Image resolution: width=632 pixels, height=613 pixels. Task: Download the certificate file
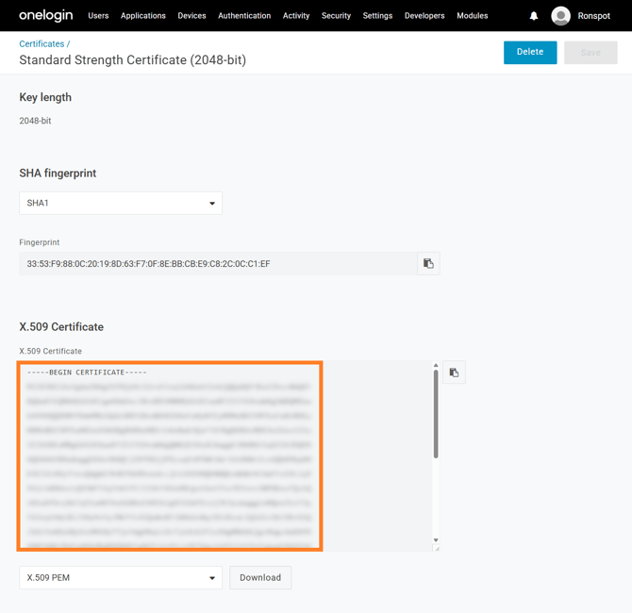pyautogui.click(x=260, y=578)
